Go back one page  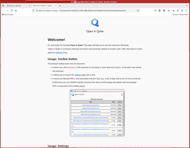pos(3,11)
